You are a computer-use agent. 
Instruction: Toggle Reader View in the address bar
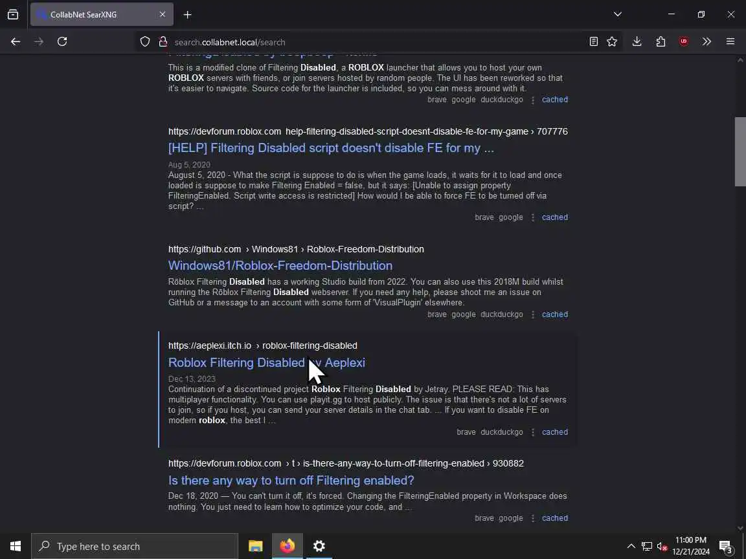[x=593, y=42]
